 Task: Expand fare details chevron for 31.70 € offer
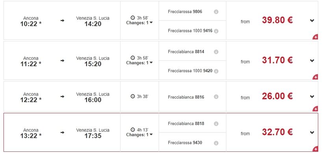tap(312, 60)
